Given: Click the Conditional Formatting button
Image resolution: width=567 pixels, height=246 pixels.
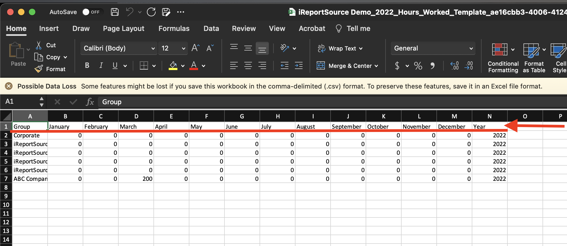Looking at the screenshot, I should point(503,58).
